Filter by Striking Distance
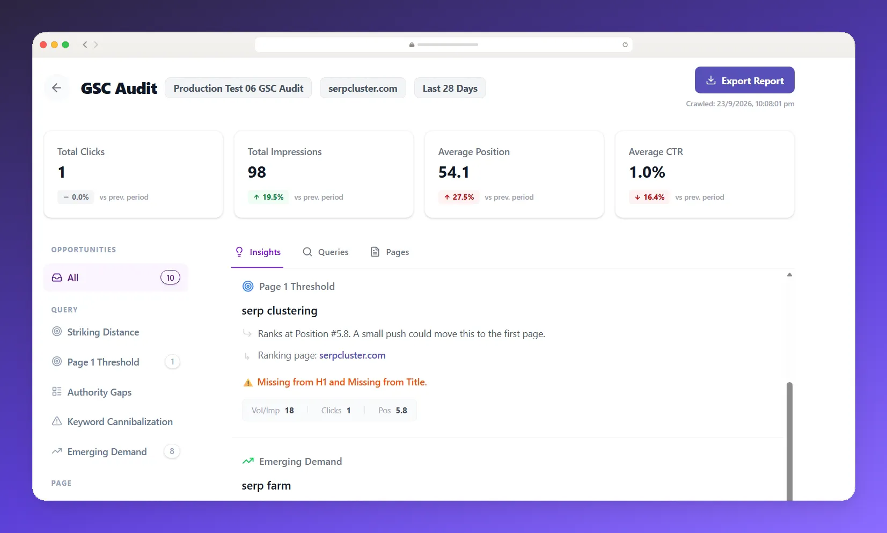This screenshot has width=887, height=533. point(116,332)
